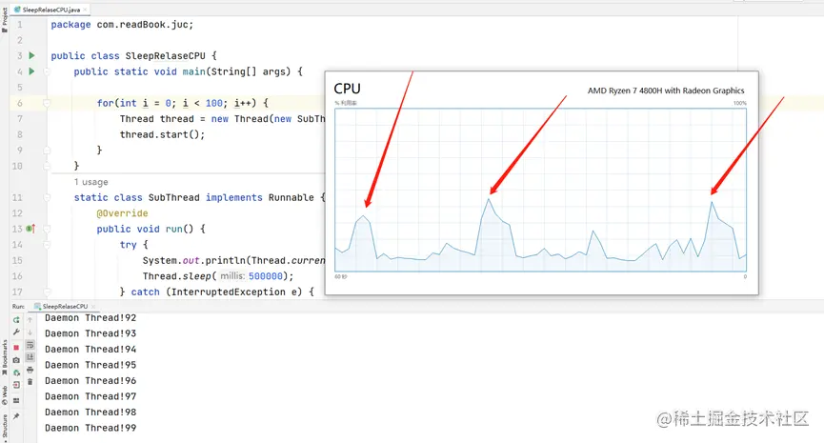Viewport: 824px width, 443px height.
Task: Toggle soft-wrap in the console toolbar
Action: (x=30, y=345)
